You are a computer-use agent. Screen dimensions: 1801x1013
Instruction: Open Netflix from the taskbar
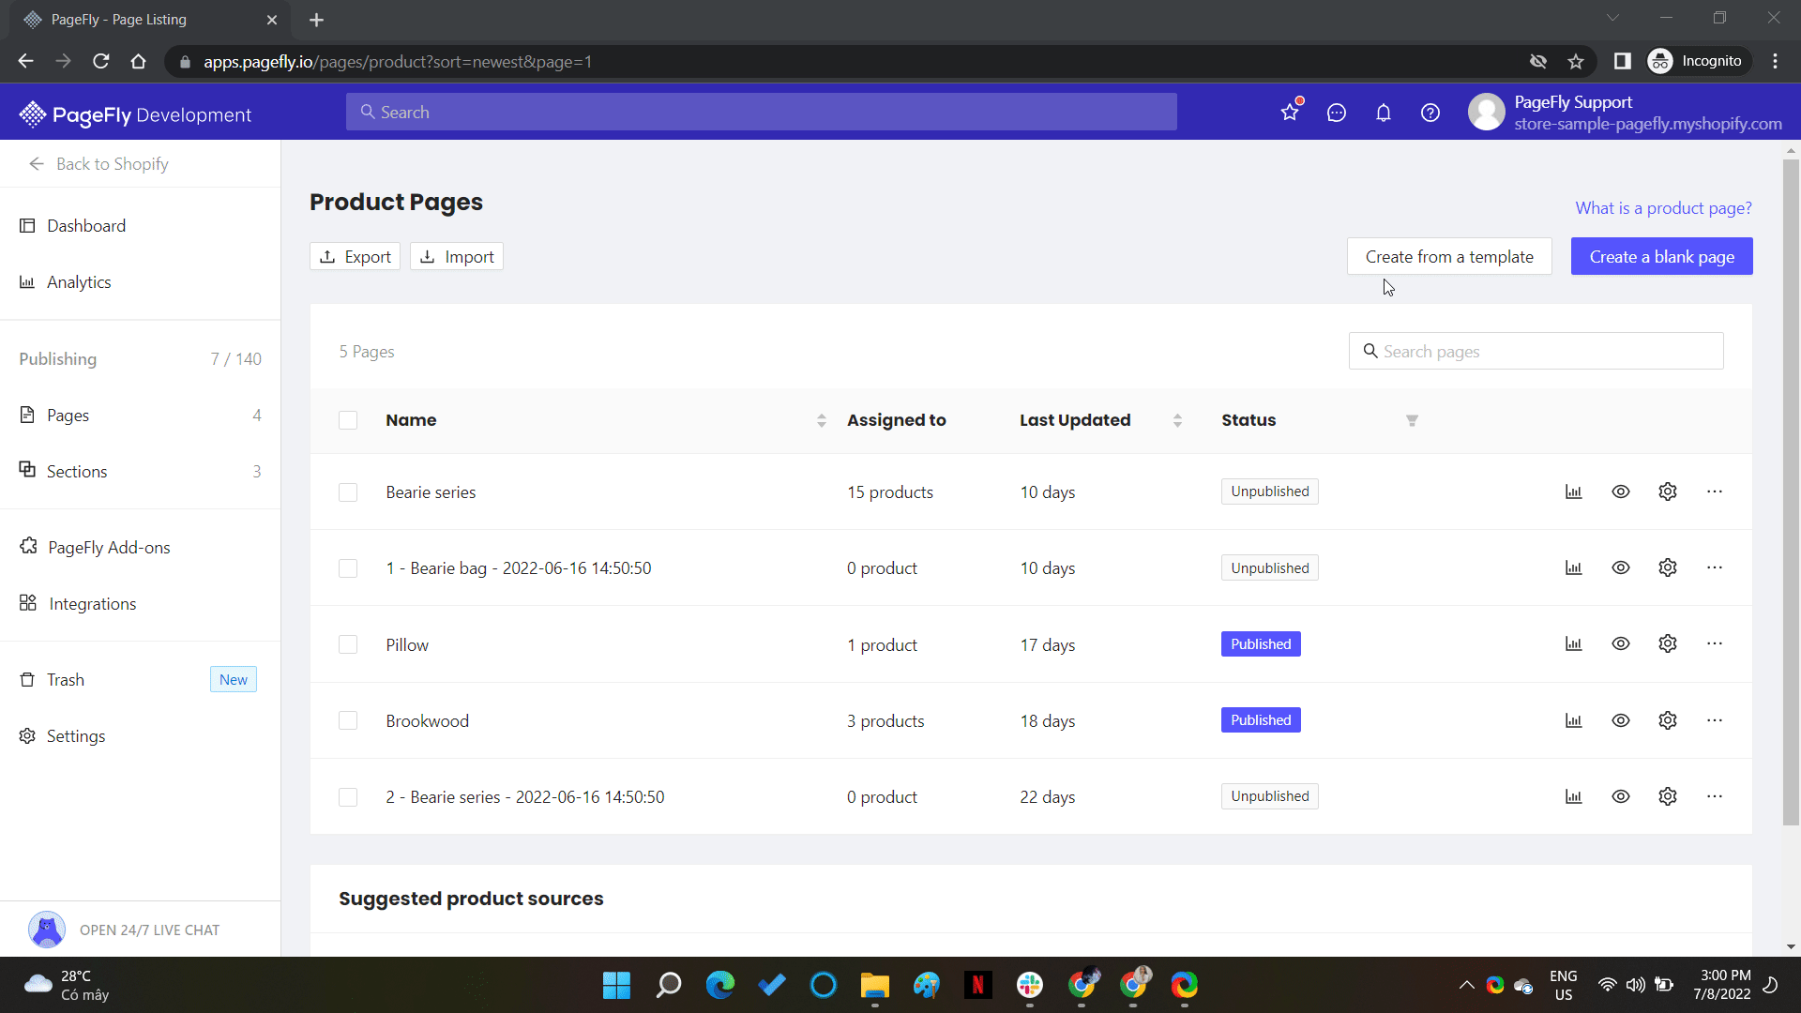pos(977,985)
